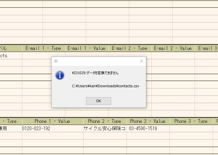Viewport: 218px width, 155px height.
Task: Close the 桐 error dialog
Action: coord(142,61)
